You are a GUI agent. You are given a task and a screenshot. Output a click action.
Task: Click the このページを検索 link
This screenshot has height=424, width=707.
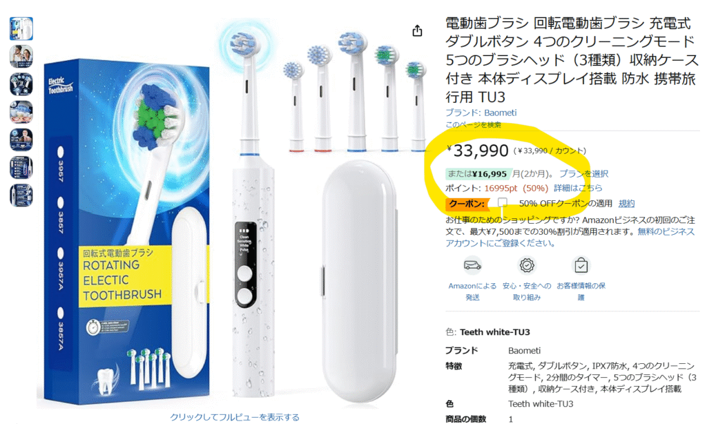(473, 125)
